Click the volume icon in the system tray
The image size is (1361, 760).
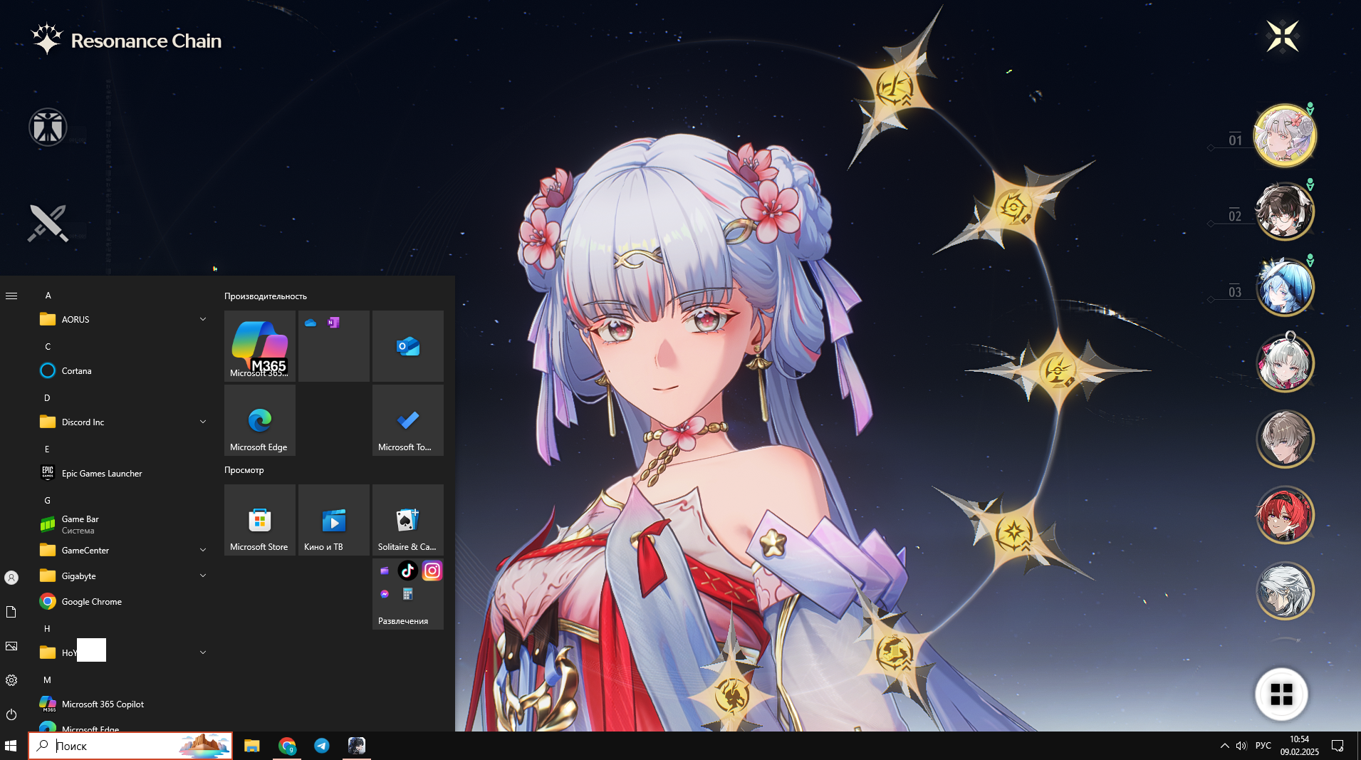click(x=1241, y=746)
